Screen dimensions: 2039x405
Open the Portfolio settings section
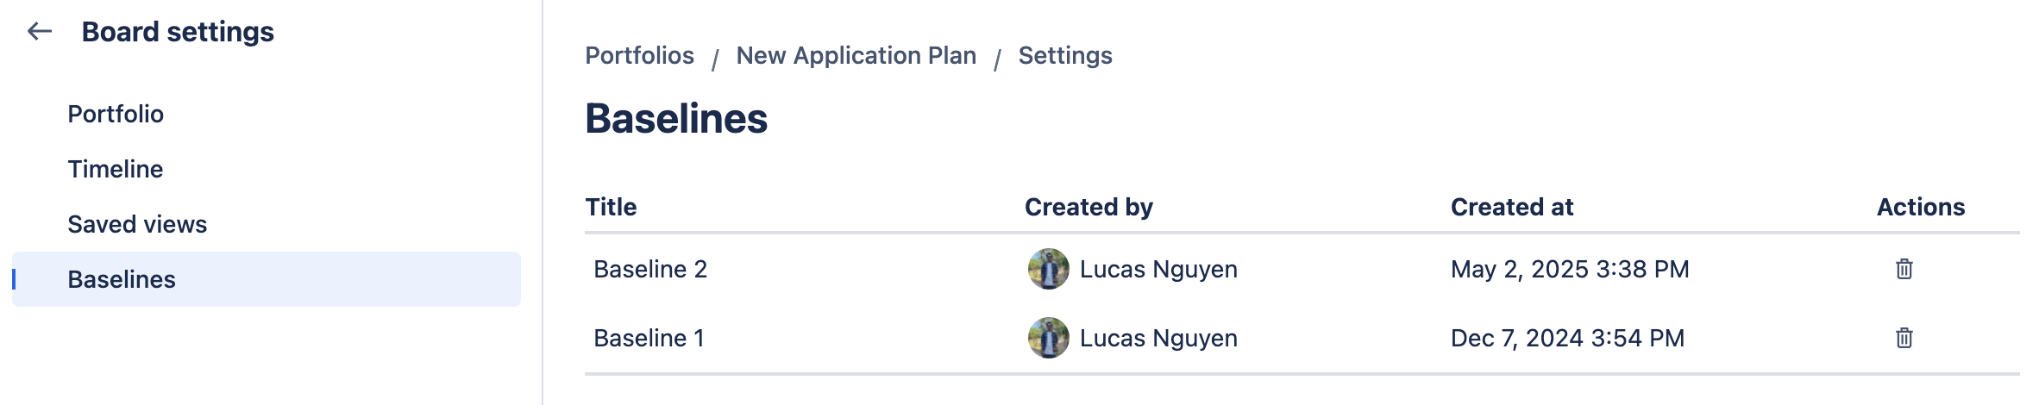(116, 114)
